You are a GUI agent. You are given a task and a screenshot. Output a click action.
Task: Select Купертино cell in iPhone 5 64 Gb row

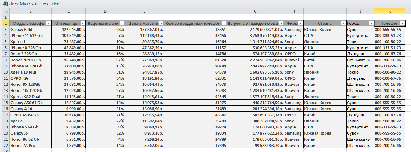360,127
